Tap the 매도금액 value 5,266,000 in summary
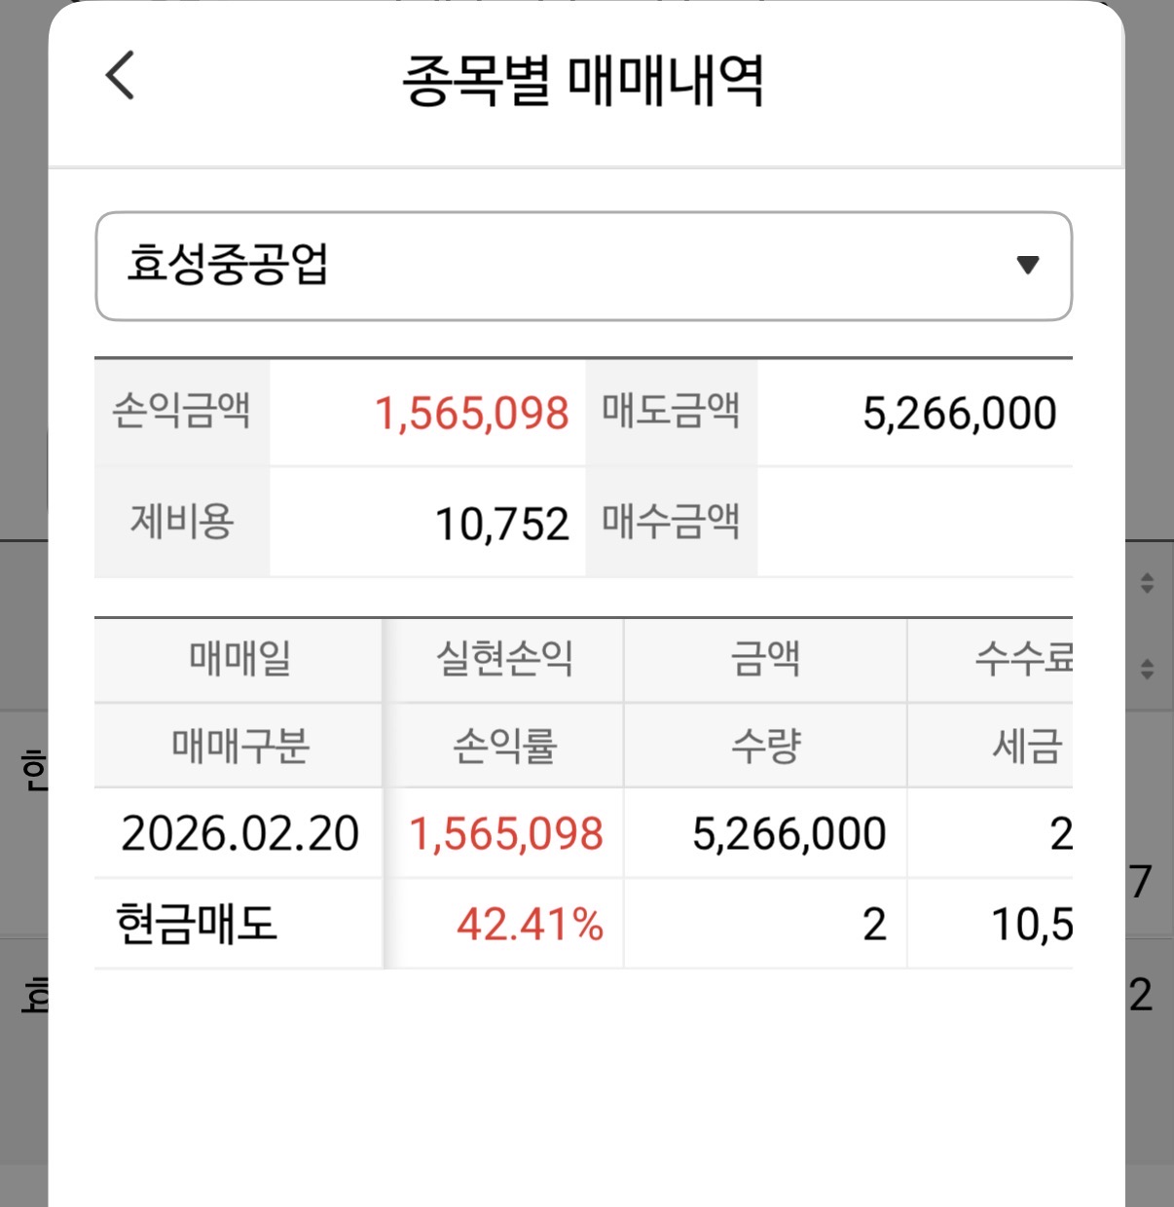Image resolution: width=1174 pixels, height=1207 pixels. (958, 414)
